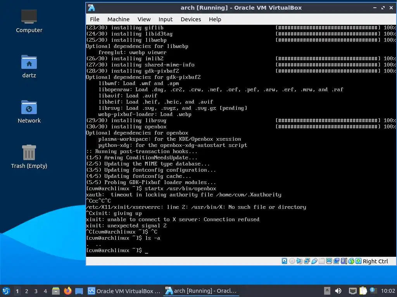Screen dimensions: 397x297
Task: Open the Input menu
Action: 165,19
